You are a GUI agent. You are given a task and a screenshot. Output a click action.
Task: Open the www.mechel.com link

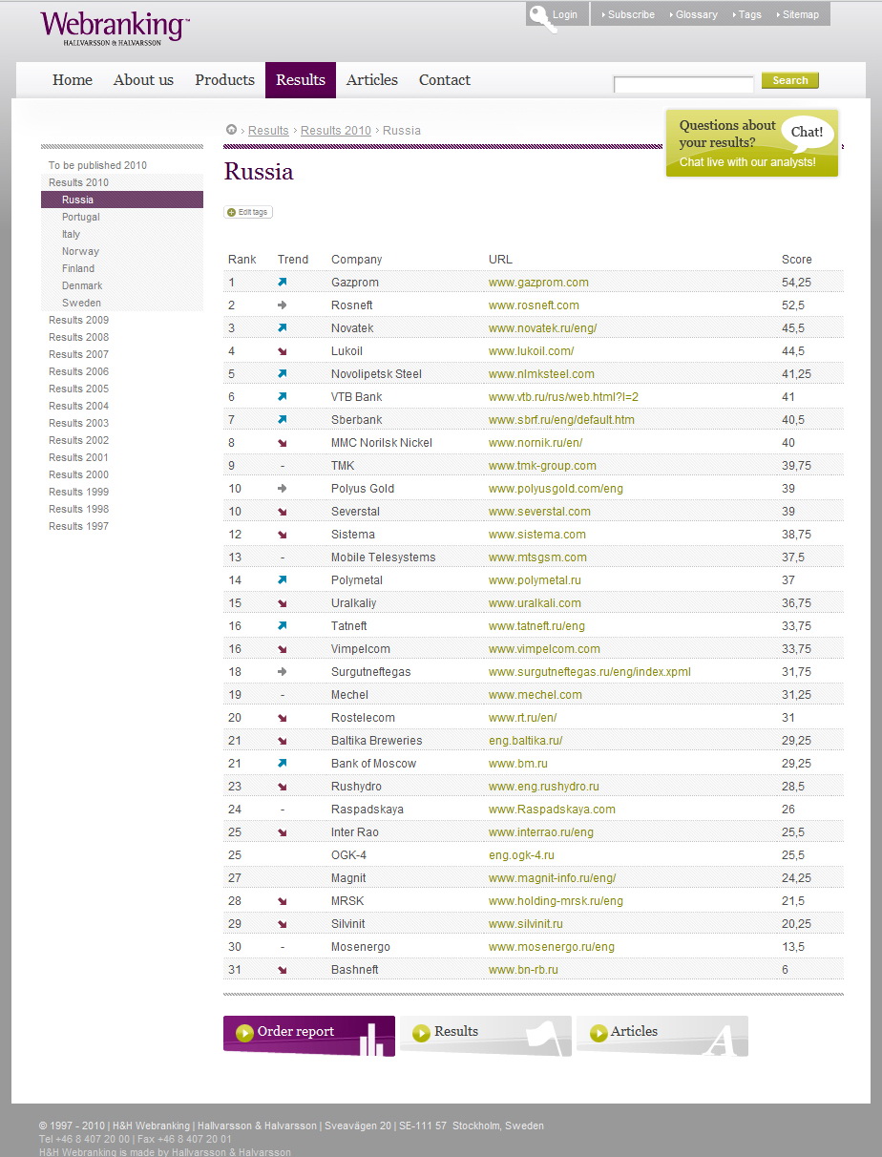click(535, 695)
